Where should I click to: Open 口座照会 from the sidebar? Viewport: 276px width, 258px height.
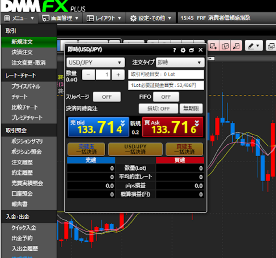point(29,193)
